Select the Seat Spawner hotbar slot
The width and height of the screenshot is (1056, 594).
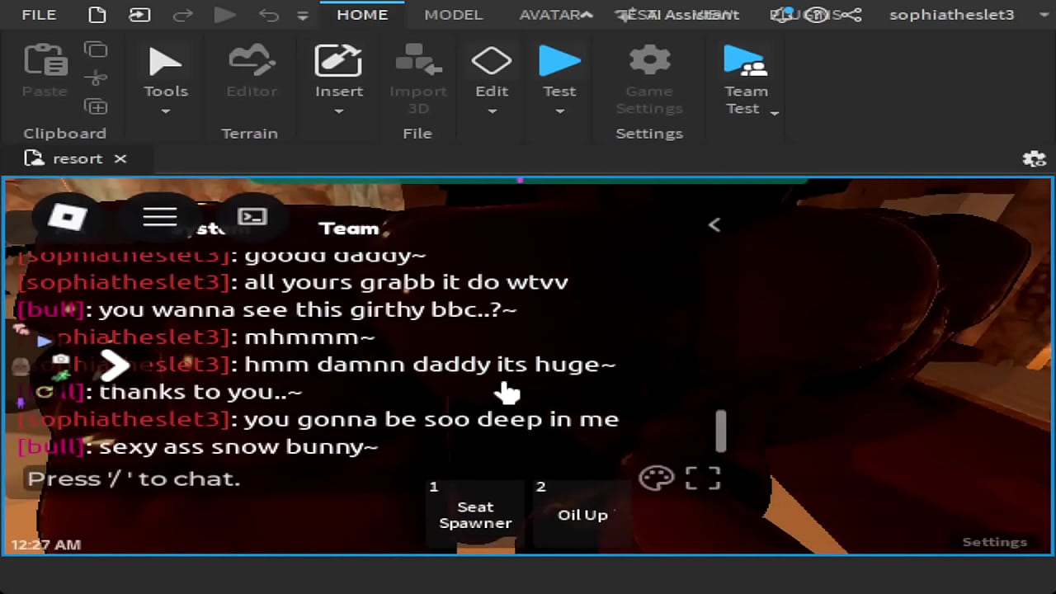[475, 513]
